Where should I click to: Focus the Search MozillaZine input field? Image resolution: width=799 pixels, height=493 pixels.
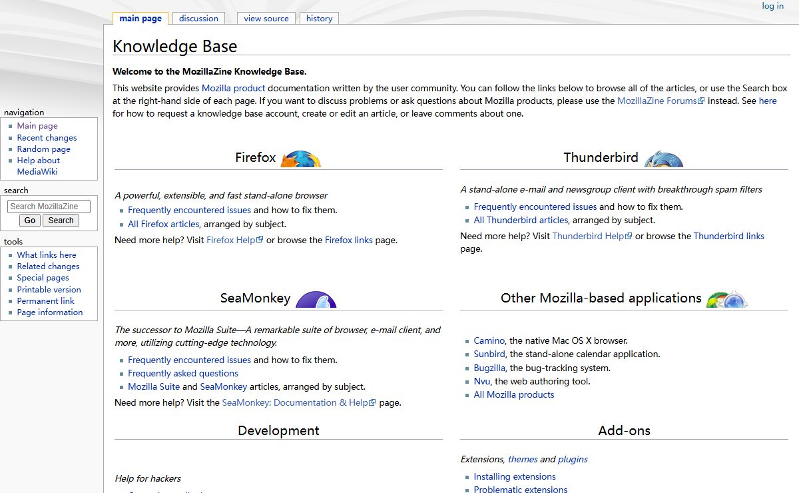(49, 207)
